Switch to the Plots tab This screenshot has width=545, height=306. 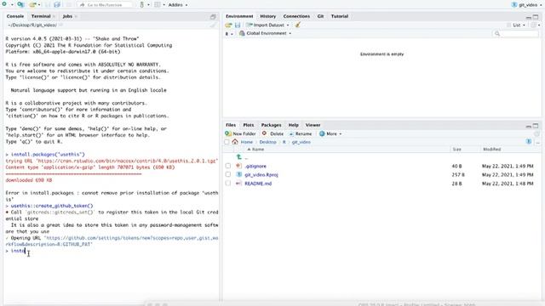pos(248,125)
